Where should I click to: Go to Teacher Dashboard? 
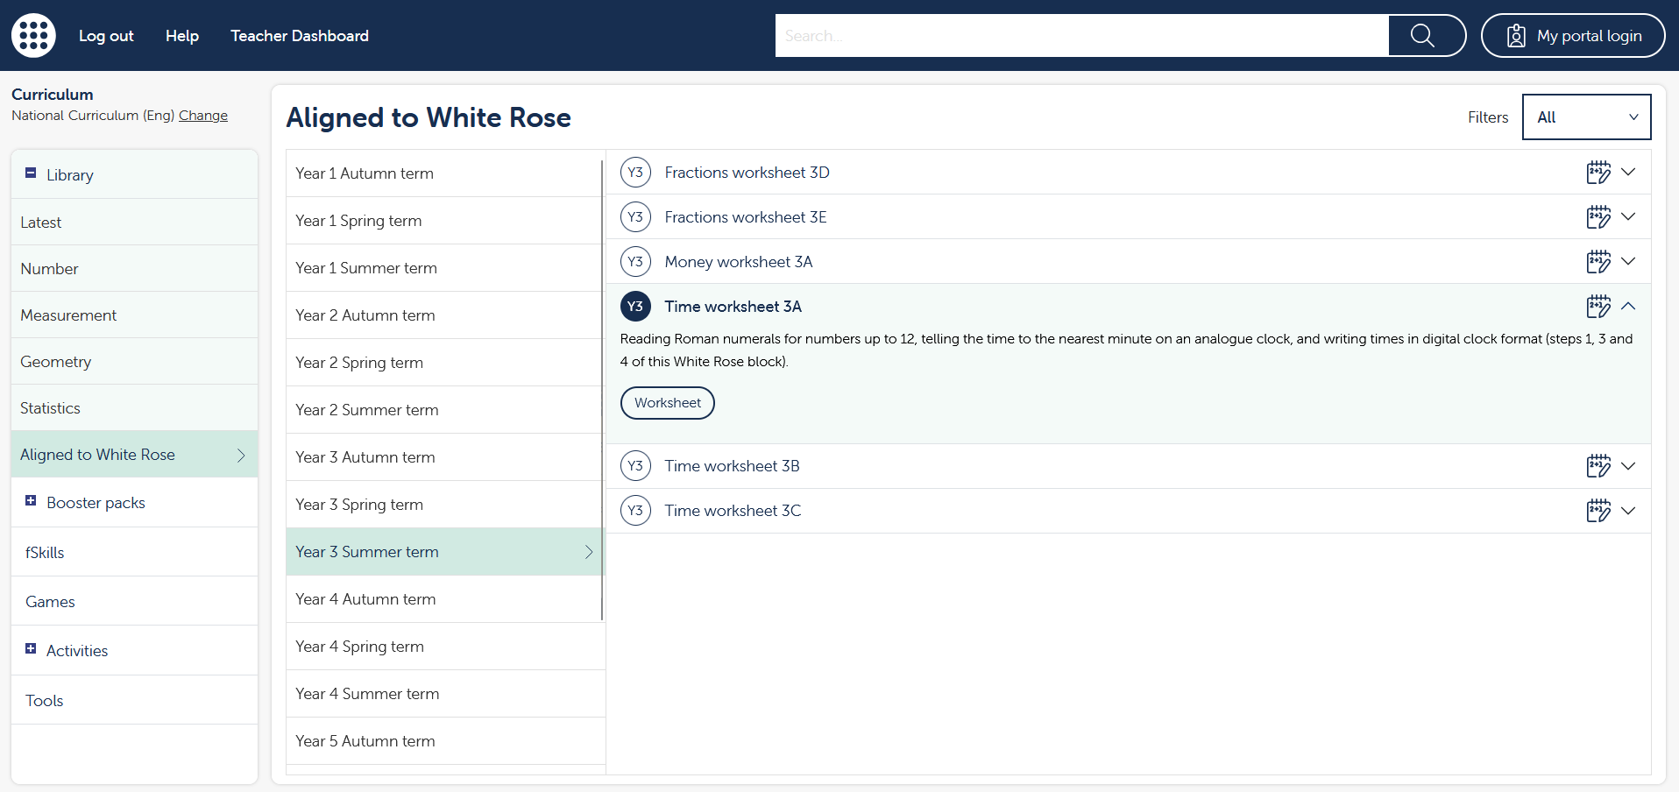pos(300,36)
